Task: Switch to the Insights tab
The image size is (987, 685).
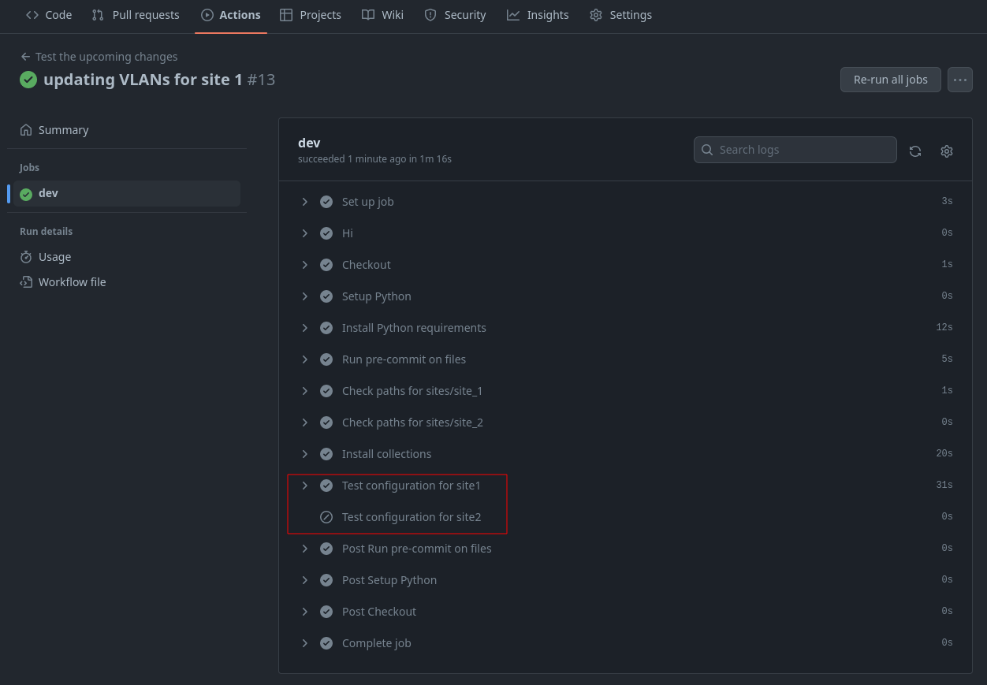Action: click(538, 15)
